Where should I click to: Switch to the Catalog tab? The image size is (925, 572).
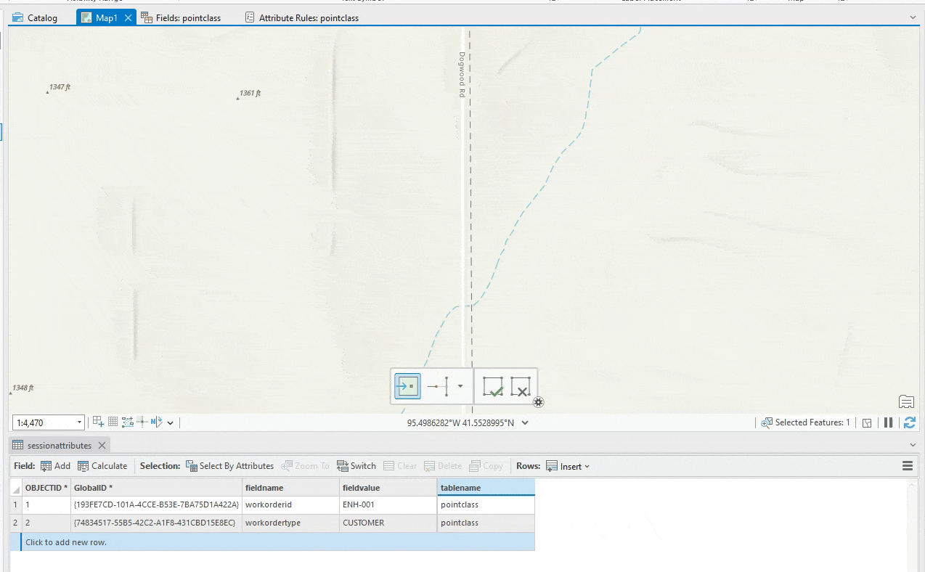[x=35, y=17]
